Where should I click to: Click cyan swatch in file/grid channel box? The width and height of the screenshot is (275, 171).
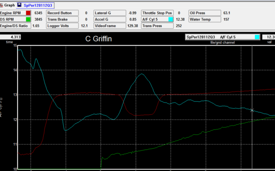pyautogui.click(x=257, y=37)
